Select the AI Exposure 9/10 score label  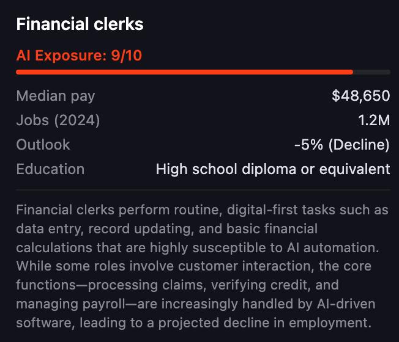click(79, 56)
